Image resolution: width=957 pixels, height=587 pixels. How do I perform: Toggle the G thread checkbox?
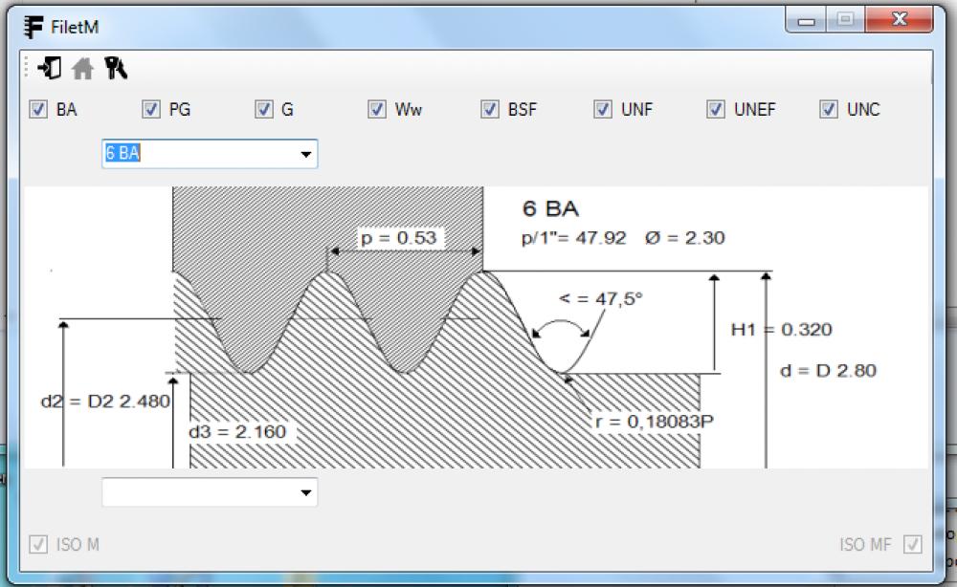point(264,109)
